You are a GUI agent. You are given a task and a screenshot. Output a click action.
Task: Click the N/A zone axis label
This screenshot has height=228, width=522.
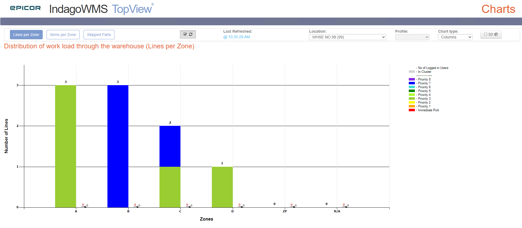pos(337,211)
